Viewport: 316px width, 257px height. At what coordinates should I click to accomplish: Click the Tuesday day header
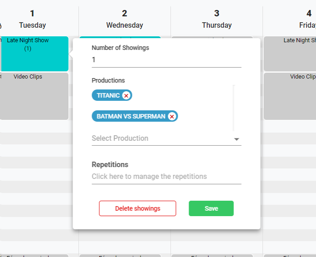tap(32, 19)
